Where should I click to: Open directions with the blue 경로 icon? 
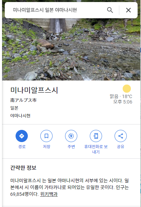(x=22, y=136)
